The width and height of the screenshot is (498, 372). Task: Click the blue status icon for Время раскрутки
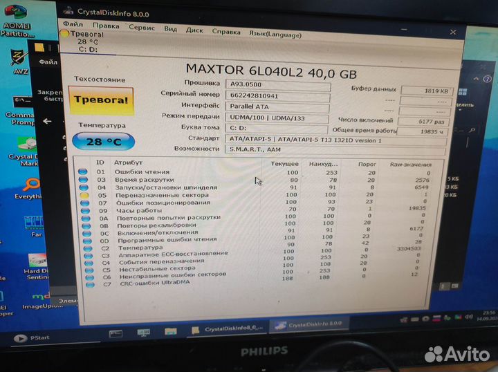pyautogui.click(x=83, y=179)
